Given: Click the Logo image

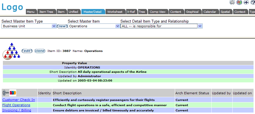Looking at the screenshot, I should point(13,7).
